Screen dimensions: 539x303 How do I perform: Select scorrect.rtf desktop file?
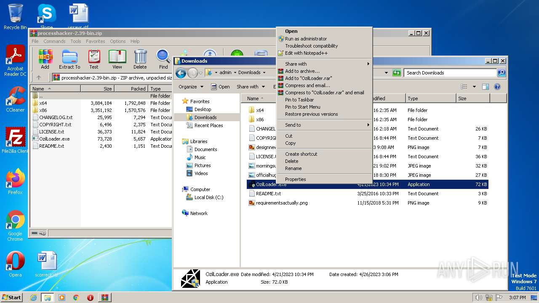(x=46, y=264)
